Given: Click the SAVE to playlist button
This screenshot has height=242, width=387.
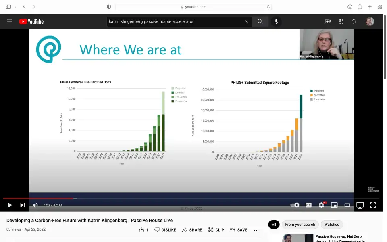Looking at the screenshot, I should pyautogui.click(x=238, y=230).
